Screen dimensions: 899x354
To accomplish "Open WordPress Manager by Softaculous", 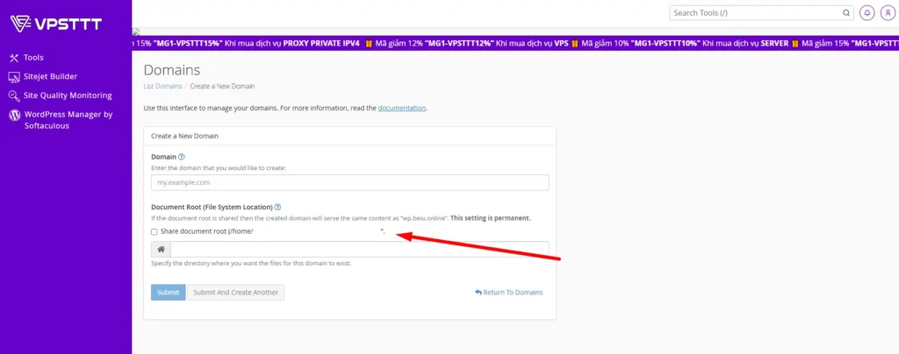I will [x=68, y=120].
